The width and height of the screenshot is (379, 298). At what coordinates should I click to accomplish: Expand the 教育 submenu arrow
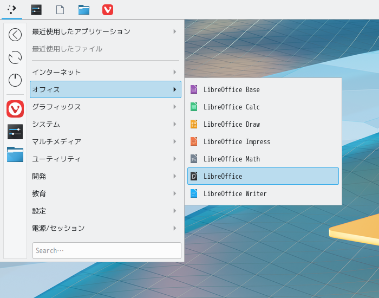(x=175, y=193)
